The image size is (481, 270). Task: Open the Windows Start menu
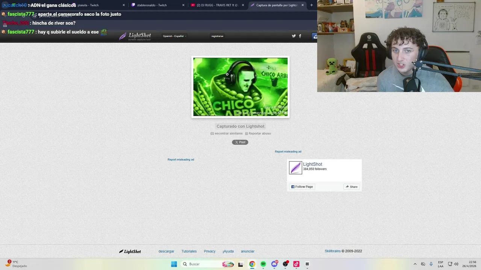click(x=174, y=264)
